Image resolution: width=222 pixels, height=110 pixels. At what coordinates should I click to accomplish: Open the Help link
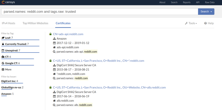pyautogui.click(x=209, y=23)
